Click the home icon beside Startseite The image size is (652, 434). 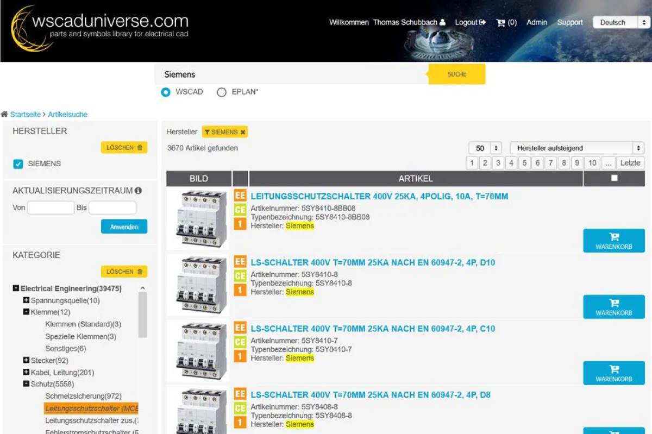(4, 115)
